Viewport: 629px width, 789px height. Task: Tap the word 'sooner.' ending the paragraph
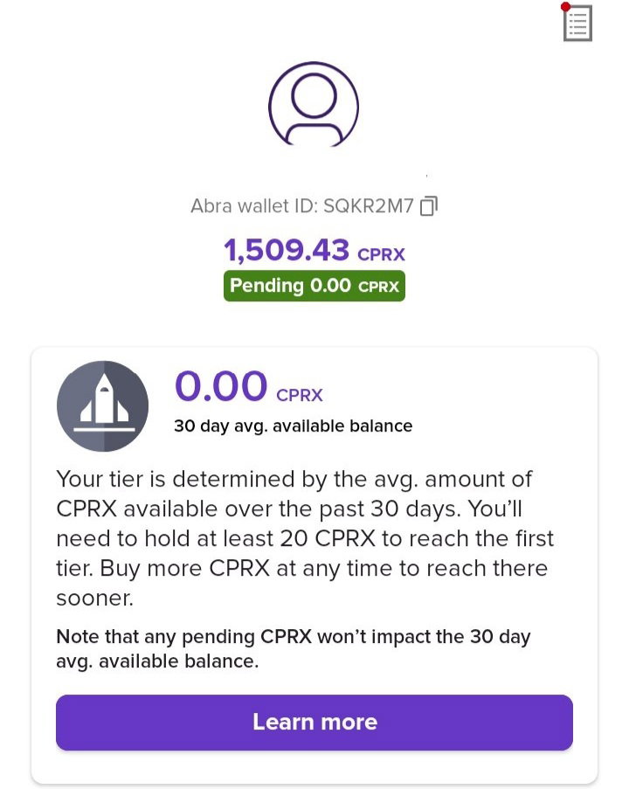point(94,599)
